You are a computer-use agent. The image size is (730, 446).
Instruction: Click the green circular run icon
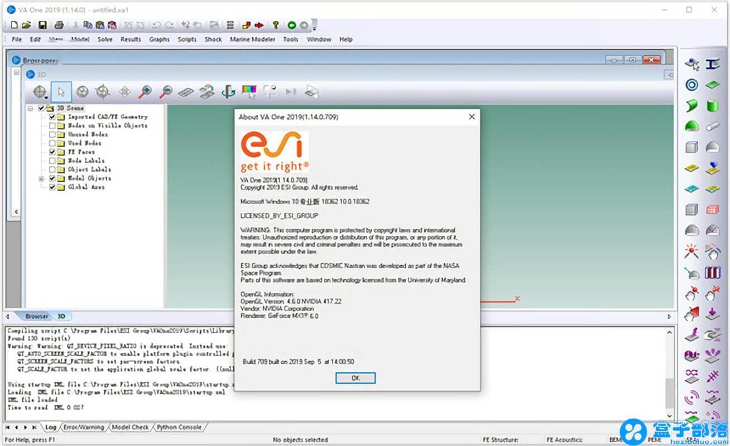291,25
